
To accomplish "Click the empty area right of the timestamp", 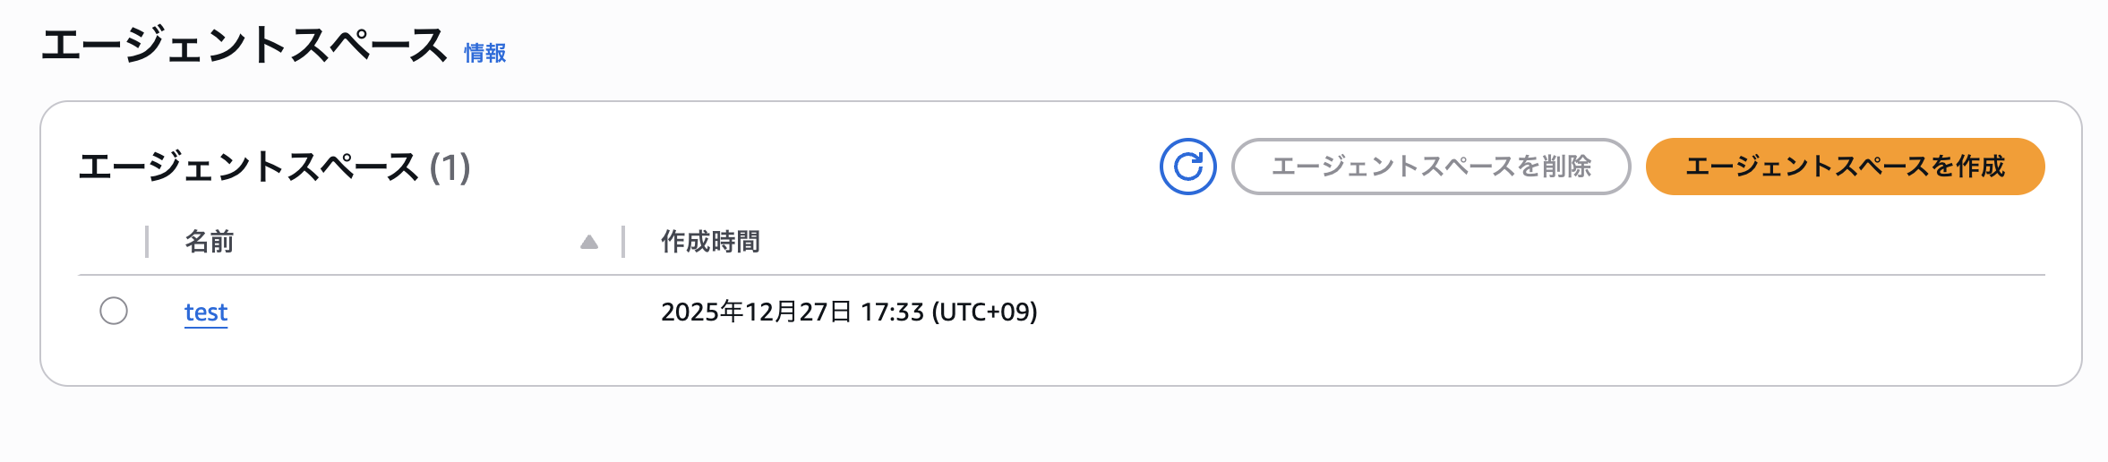I will coord(1522,312).
